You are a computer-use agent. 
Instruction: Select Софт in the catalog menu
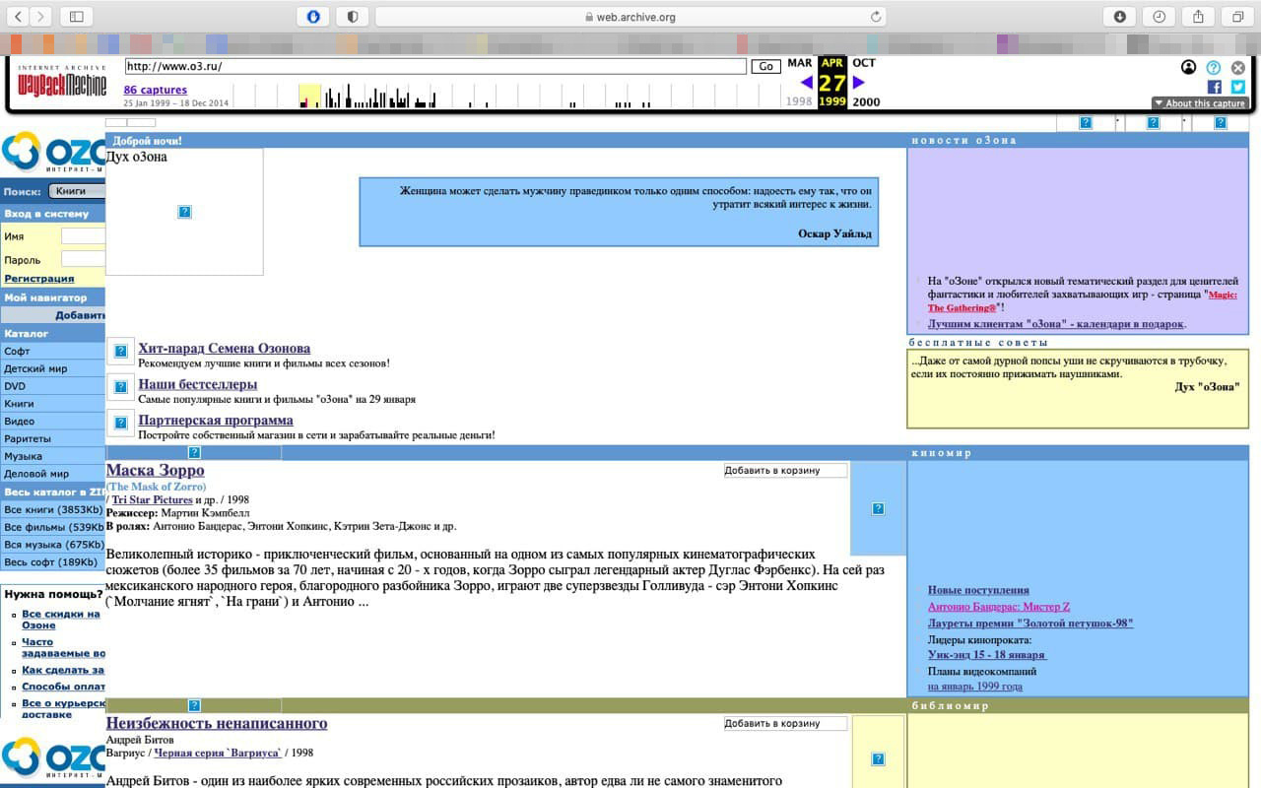[52, 351]
